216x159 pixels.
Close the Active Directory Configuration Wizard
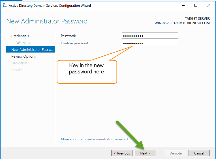(x=209, y=5)
